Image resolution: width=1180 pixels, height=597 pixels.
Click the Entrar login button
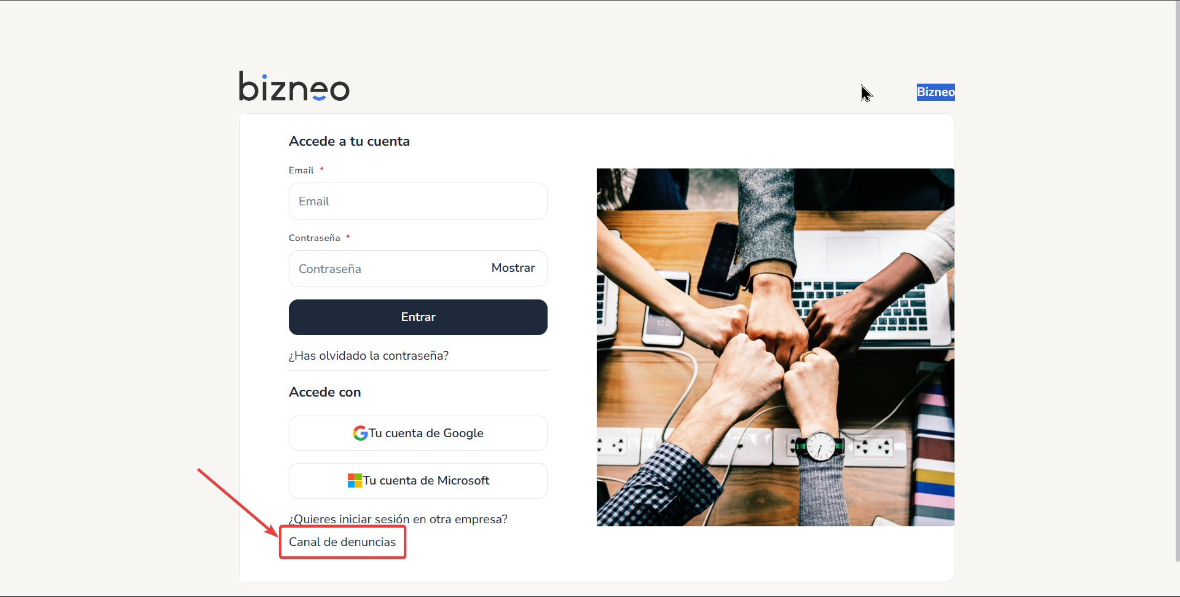418,317
